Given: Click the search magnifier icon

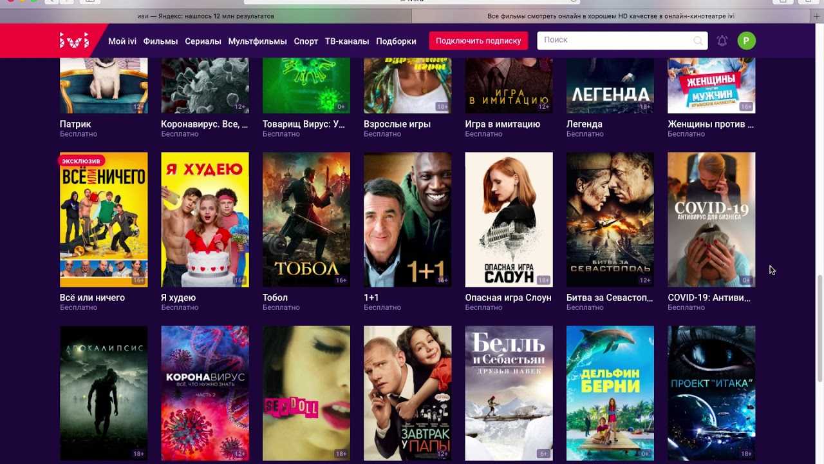Looking at the screenshot, I should 698,41.
